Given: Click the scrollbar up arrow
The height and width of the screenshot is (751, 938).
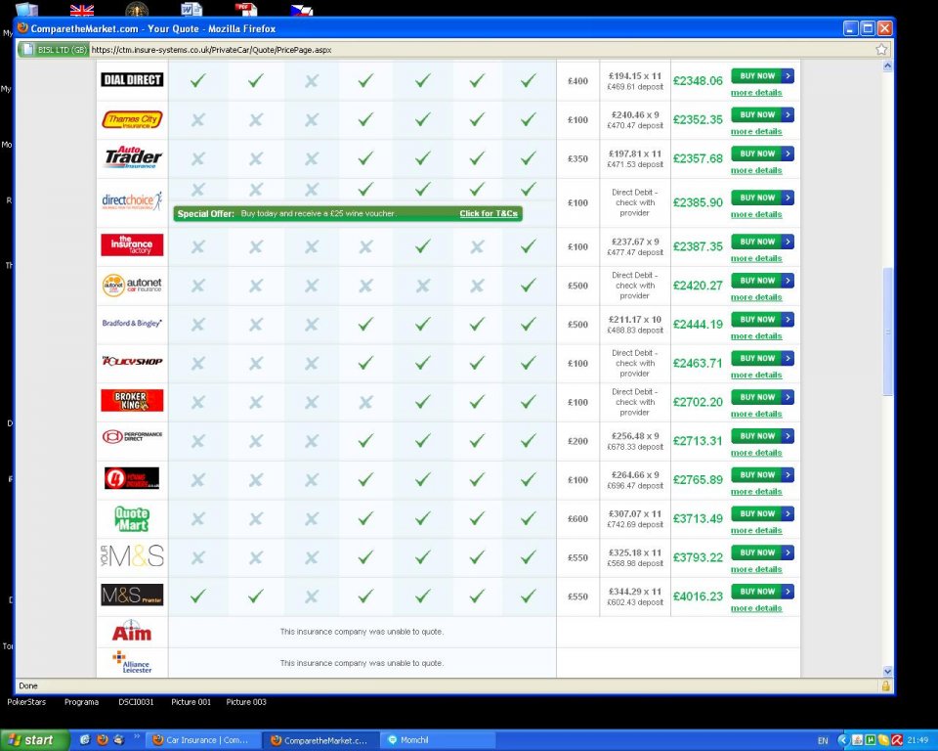Looking at the screenshot, I should (x=887, y=66).
